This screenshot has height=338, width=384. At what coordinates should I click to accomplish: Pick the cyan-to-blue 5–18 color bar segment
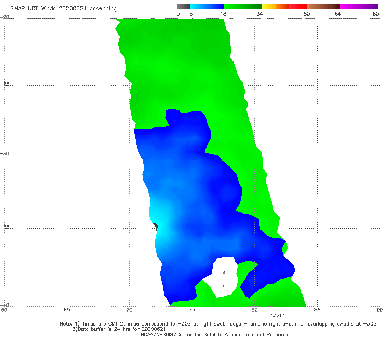(207, 6)
